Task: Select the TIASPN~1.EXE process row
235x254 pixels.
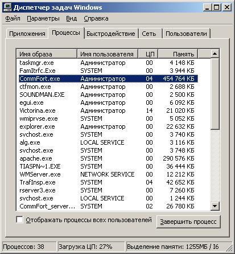Action: point(108,166)
